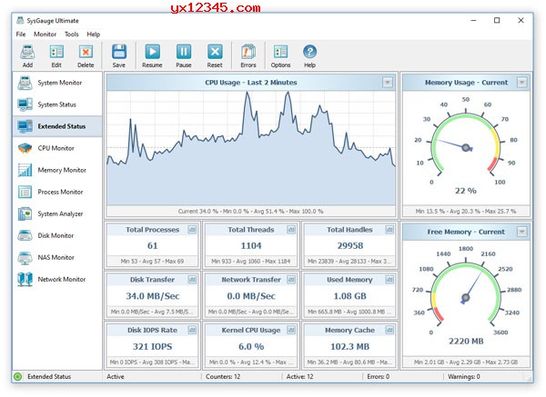Click the 2220 MB free memory reading
This screenshot has height=397, width=546.
[x=466, y=341]
